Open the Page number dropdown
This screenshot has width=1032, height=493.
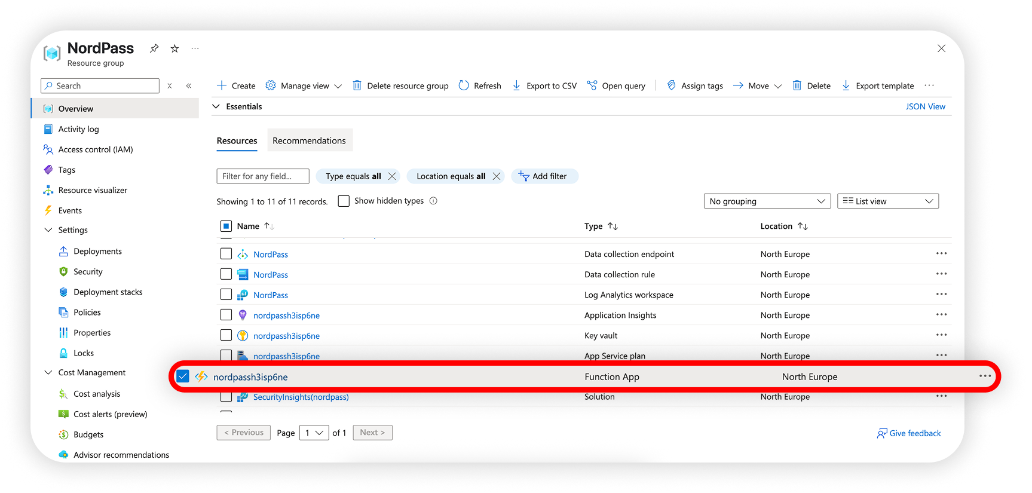point(314,433)
